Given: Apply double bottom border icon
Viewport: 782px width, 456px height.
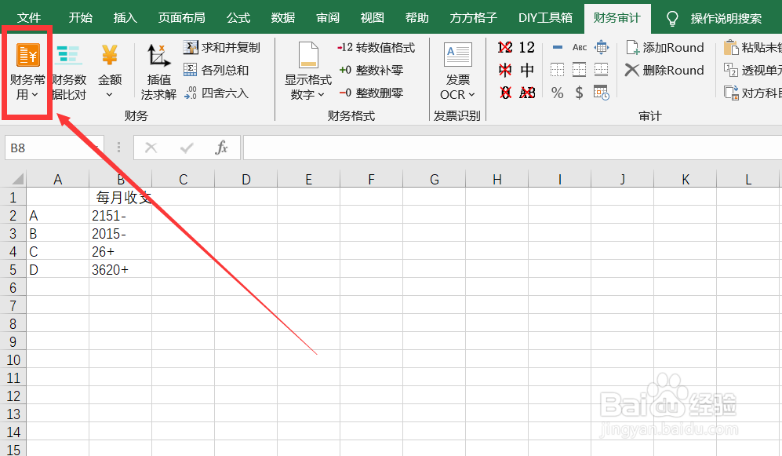Looking at the screenshot, I should [x=601, y=70].
